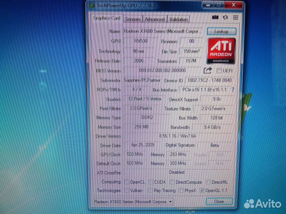Click the Texture Fillrate value 2.0 GTexel/s
The height and width of the screenshot is (214, 286).
(x=213, y=109)
